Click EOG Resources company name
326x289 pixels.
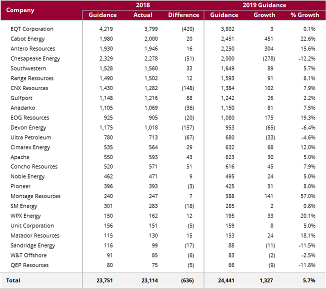pos(30,118)
